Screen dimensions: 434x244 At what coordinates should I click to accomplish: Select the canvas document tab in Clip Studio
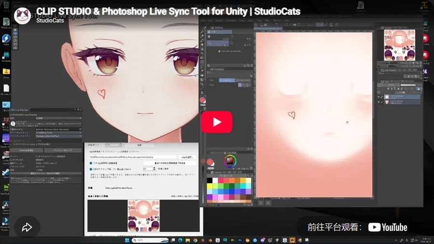268,28
